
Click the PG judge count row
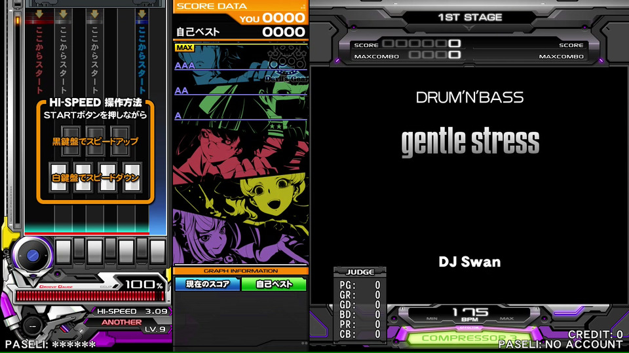[360, 285]
